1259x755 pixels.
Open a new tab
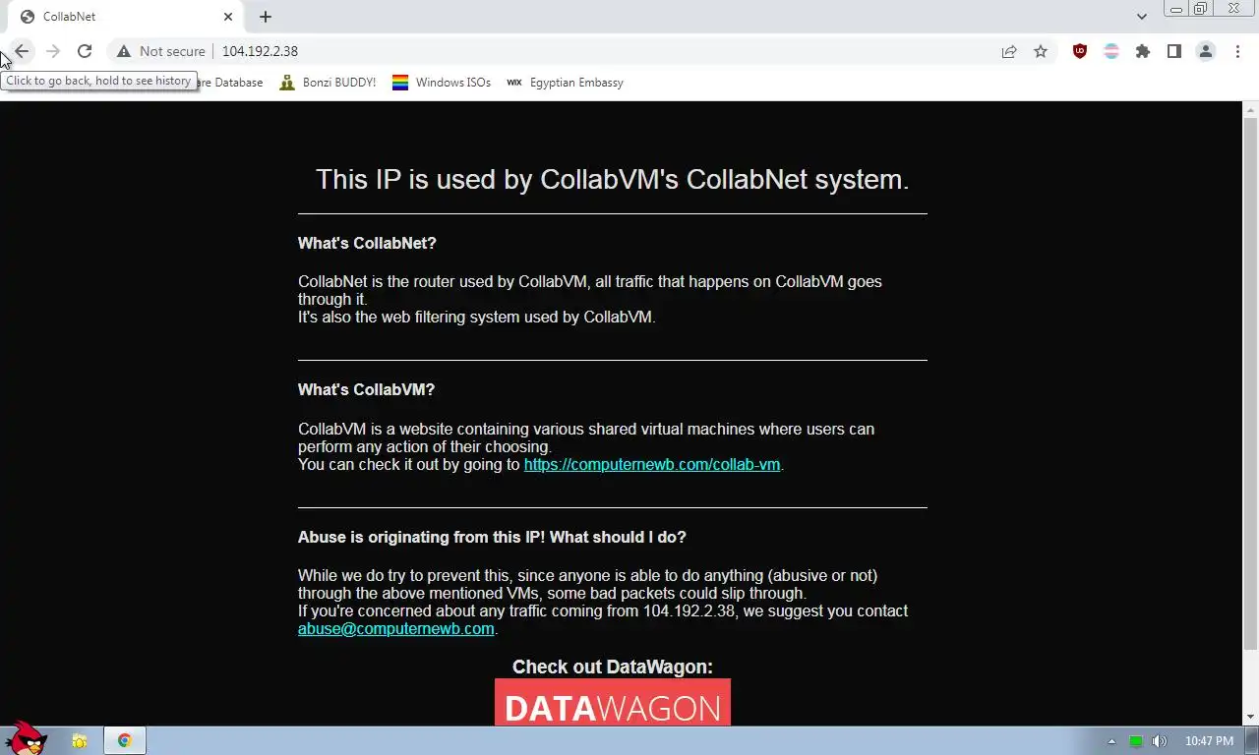[x=266, y=17]
